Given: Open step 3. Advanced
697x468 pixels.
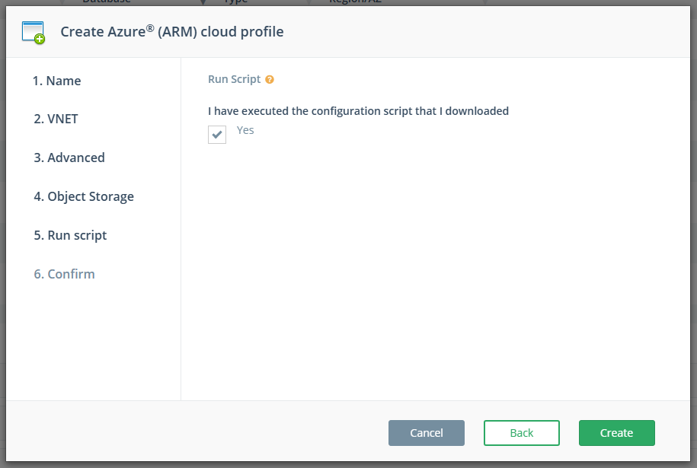Looking at the screenshot, I should pos(69,158).
